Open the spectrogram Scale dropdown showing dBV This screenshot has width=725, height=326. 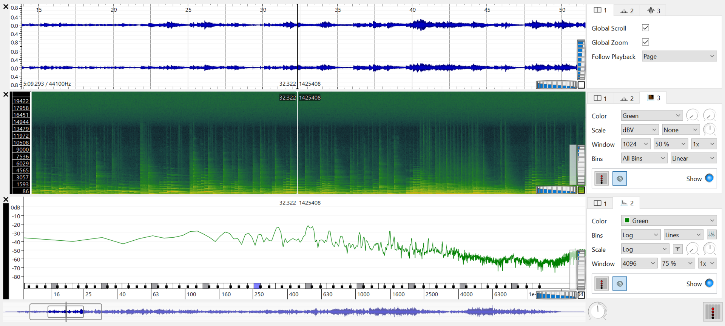(640, 130)
